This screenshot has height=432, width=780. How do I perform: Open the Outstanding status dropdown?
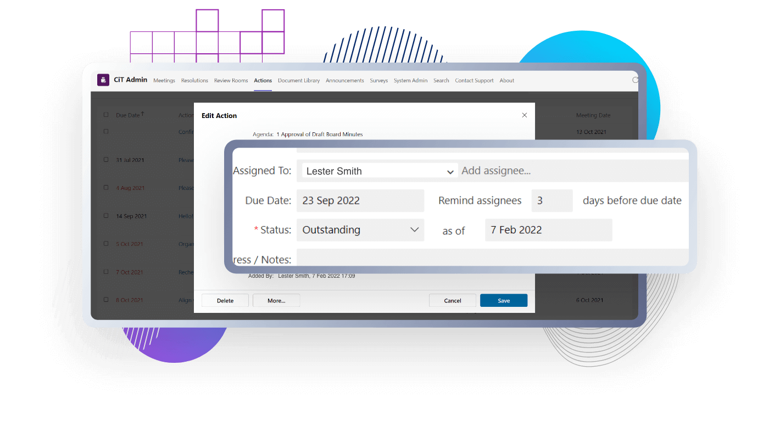tap(415, 230)
